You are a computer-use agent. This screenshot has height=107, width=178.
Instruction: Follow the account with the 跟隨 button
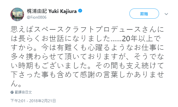(x=144, y=14)
